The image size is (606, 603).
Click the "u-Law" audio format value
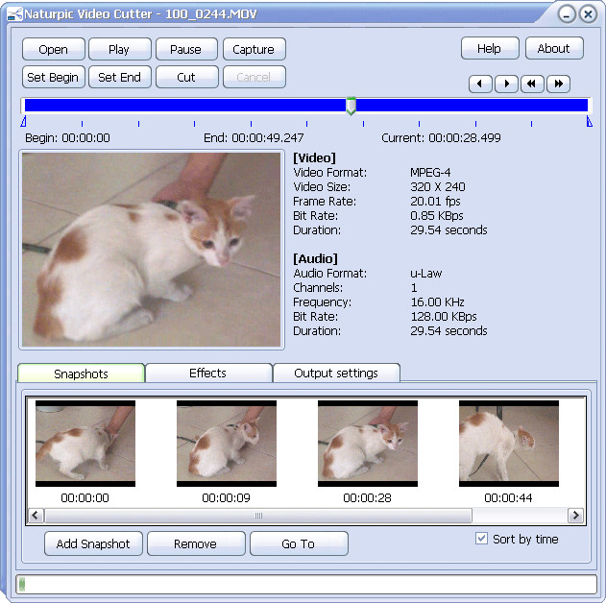(x=425, y=274)
